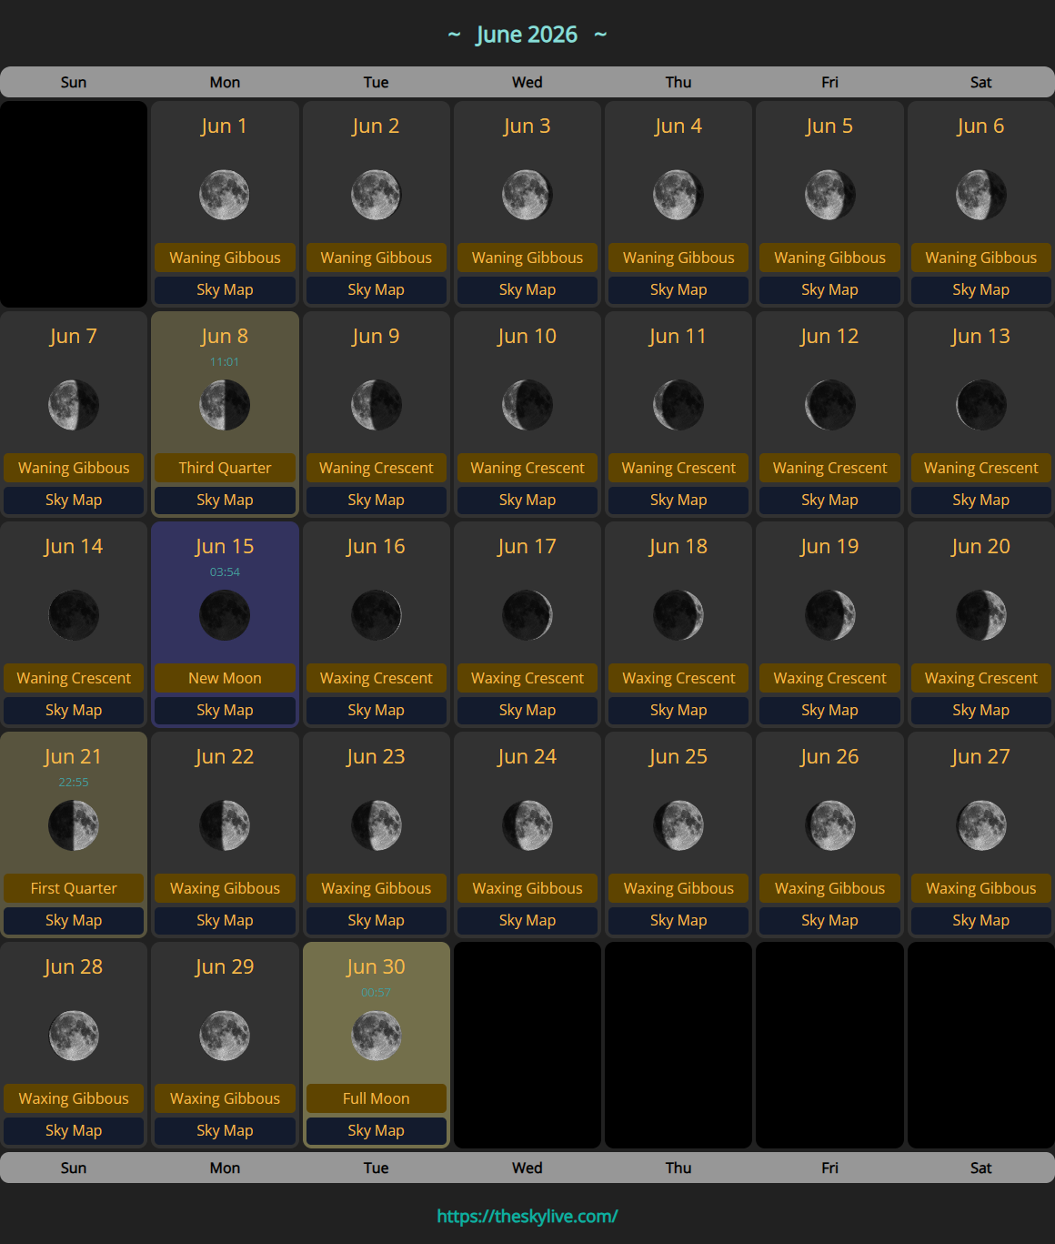Click the First Quarter moon image on Jun 21
Viewport: 1055px width, 1244px height.
74,825
